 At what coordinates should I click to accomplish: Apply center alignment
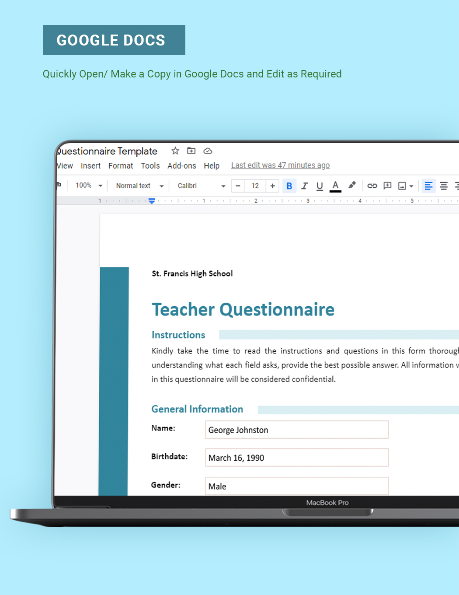click(x=444, y=185)
